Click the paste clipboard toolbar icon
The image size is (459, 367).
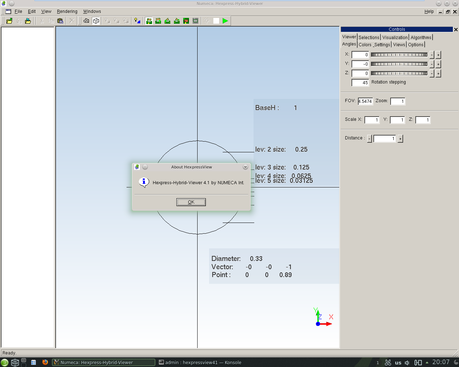coord(60,21)
